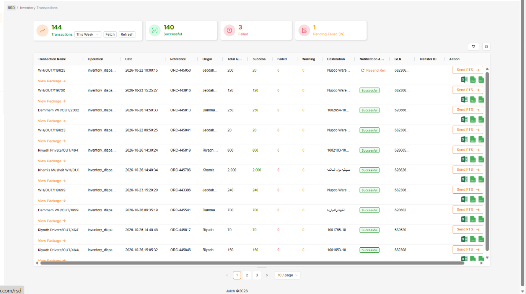Go to next page with right chevron

click(x=267, y=275)
